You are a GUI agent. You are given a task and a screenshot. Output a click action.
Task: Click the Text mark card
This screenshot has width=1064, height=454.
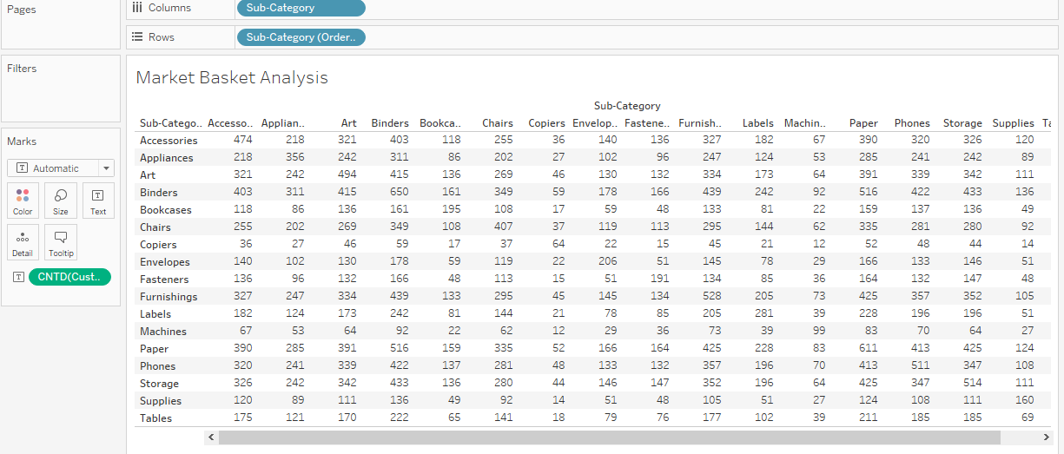point(98,201)
